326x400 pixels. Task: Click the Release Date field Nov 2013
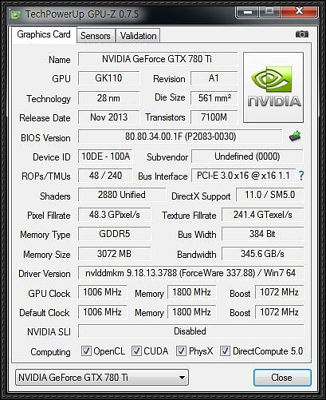tap(108, 117)
